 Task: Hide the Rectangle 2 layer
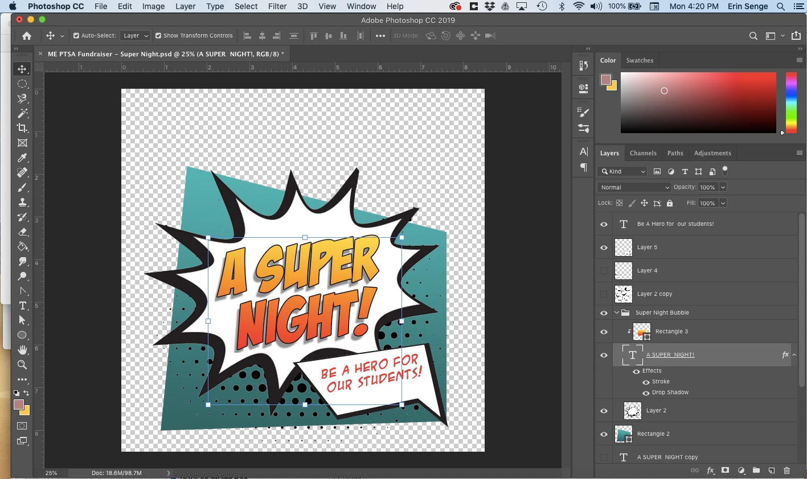click(604, 434)
